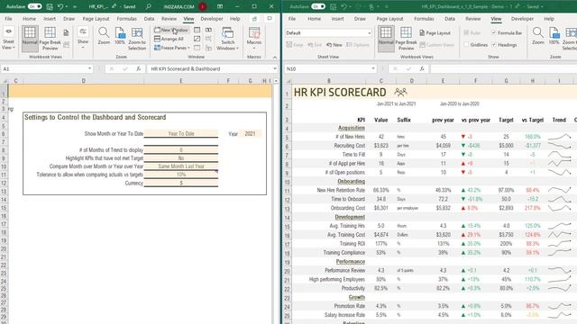
Task: Select Year To Date setting cell
Action: (180, 134)
